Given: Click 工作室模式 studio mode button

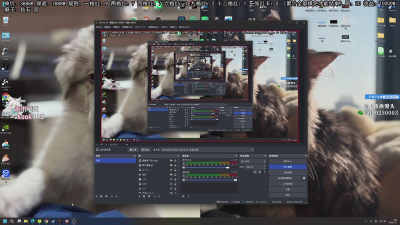Looking at the screenshot, I should coord(287,183).
